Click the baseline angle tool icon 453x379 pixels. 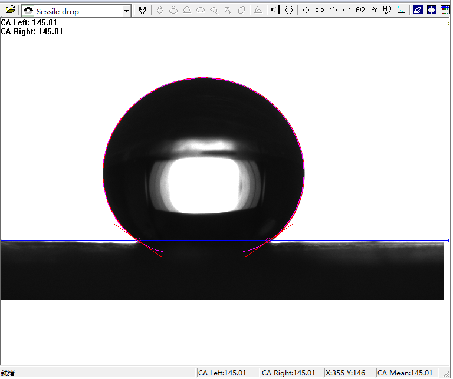[258, 10]
